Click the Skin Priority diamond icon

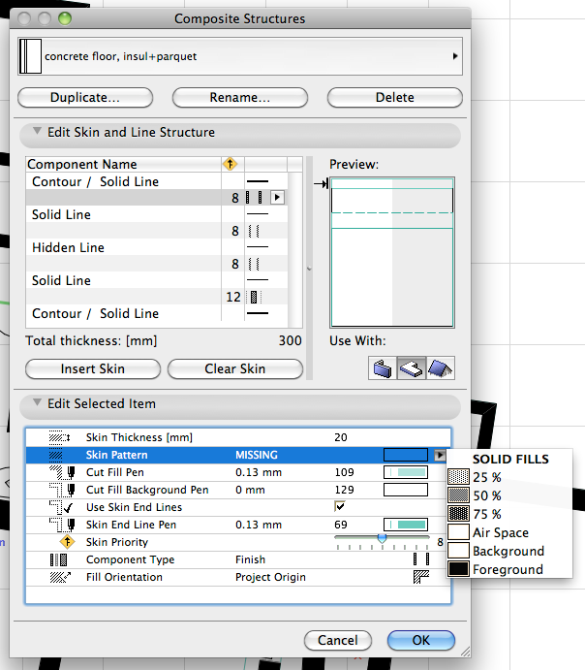click(67, 542)
